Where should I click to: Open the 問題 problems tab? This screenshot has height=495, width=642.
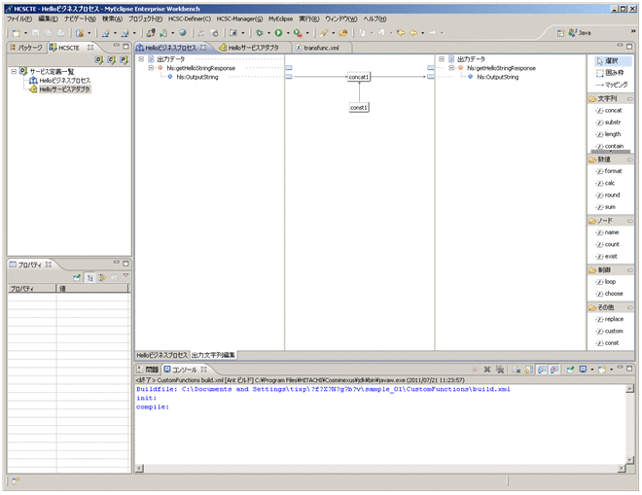tap(147, 370)
